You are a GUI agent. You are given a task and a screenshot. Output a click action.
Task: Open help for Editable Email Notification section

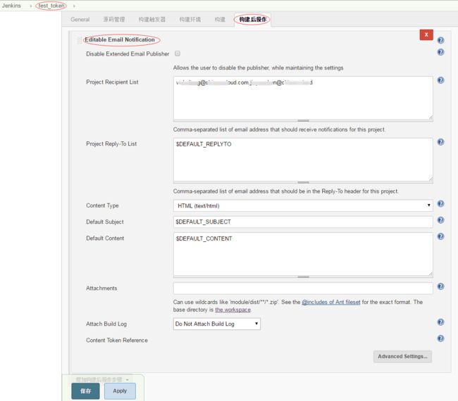(440, 40)
